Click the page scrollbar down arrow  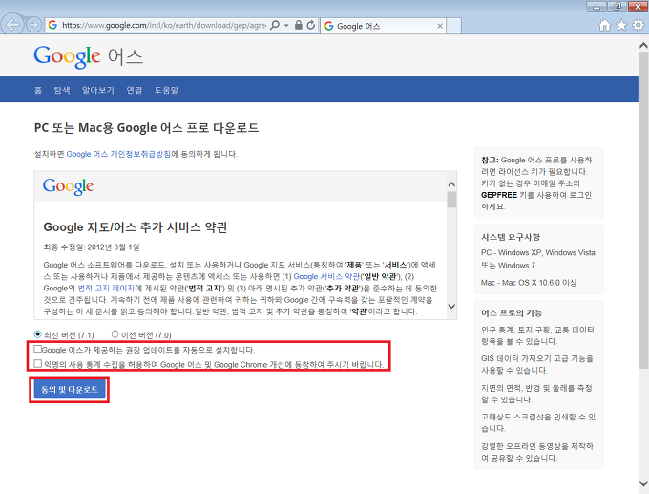pos(643,483)
